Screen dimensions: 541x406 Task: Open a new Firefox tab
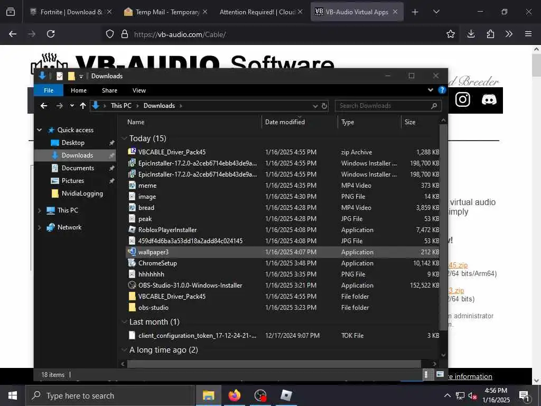coord(415,12)
